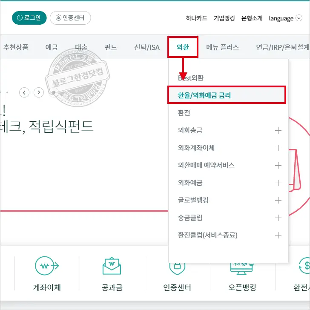Screen dimensions: 310x310
Task: Click the 오픈뱅킹 monitor icon
Action: point(242,268)
